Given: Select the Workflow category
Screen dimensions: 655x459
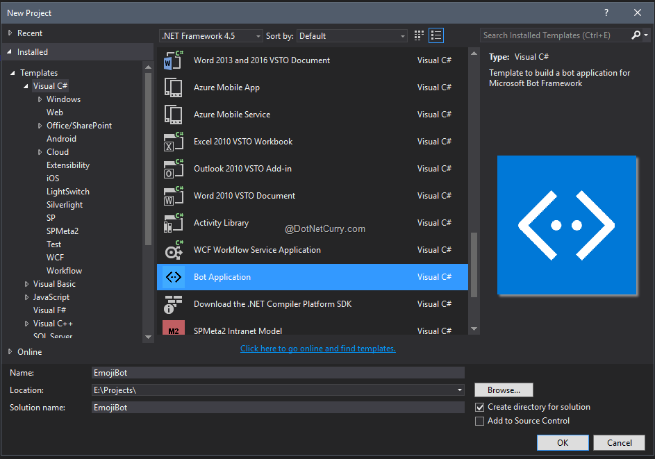Looking at the screenshot, I should click(65, 271).
